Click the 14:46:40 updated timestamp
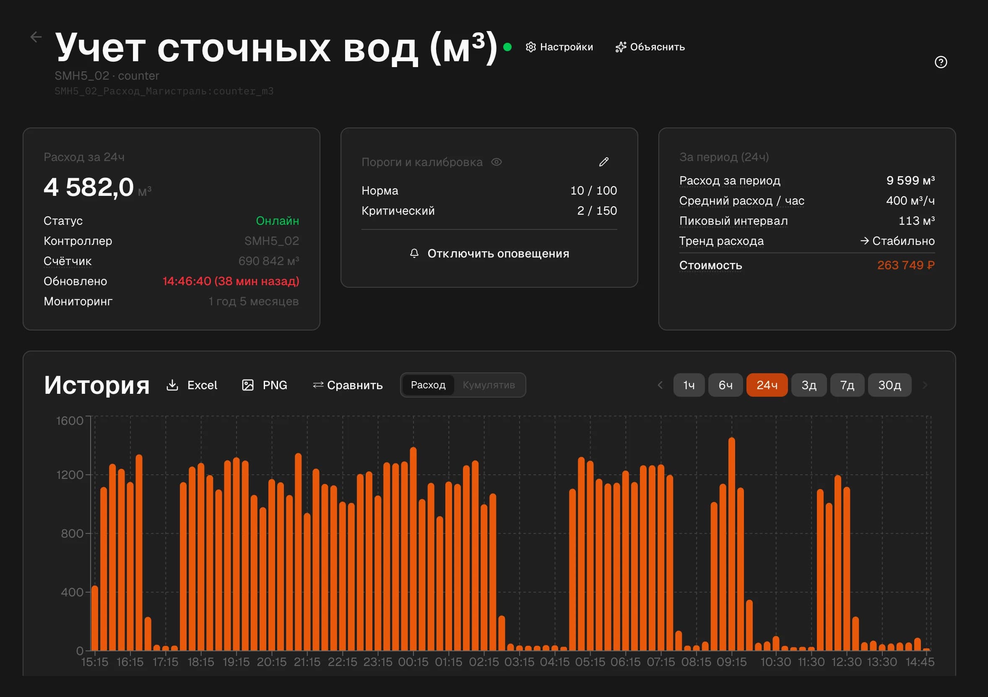 231,281
